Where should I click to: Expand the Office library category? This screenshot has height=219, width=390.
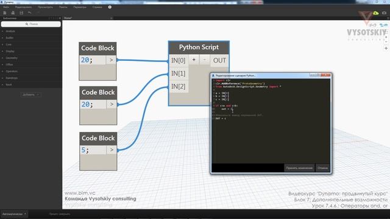[x=9, y=64]
